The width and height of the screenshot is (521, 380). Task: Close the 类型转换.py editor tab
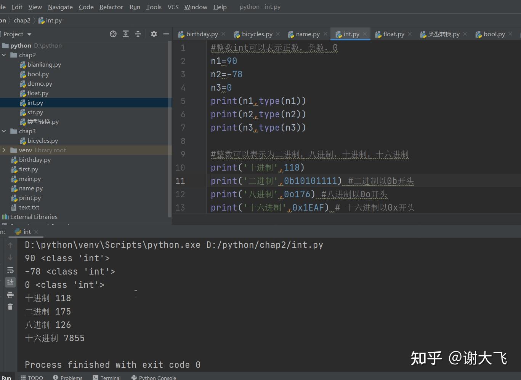pos(465,34)
